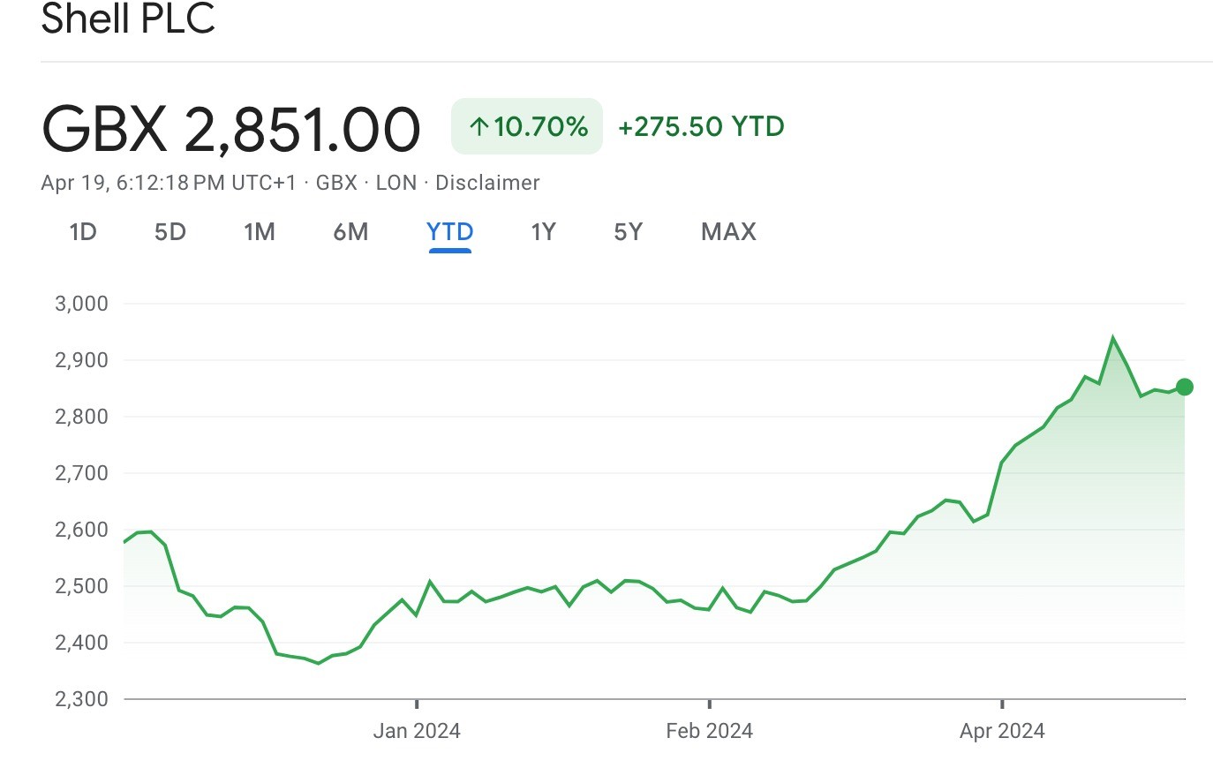1213x768 pixels.
Task: Click the 2,800 y-axis label
Action: pyautogui.click(x=81, y=417)
